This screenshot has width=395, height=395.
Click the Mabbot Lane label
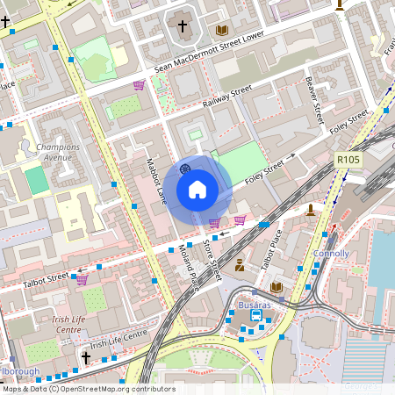click(x=156, y=181)
